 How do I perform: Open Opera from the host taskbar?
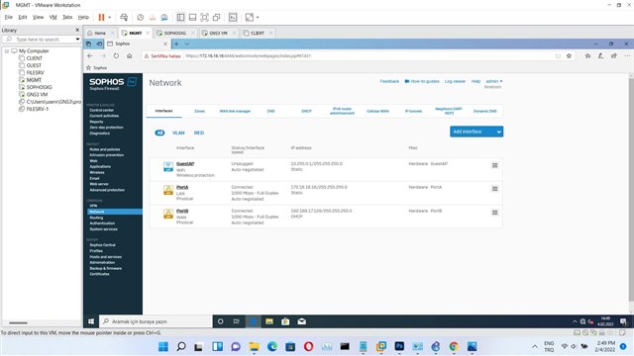(308, 346)
